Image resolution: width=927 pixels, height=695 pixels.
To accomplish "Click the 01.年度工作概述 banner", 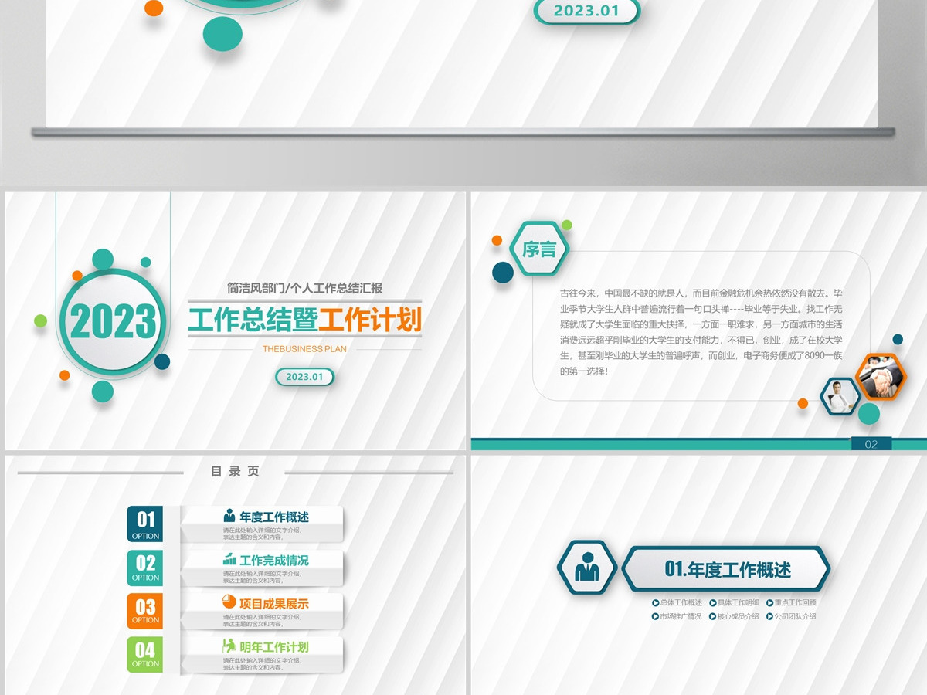I will [726, 569].
